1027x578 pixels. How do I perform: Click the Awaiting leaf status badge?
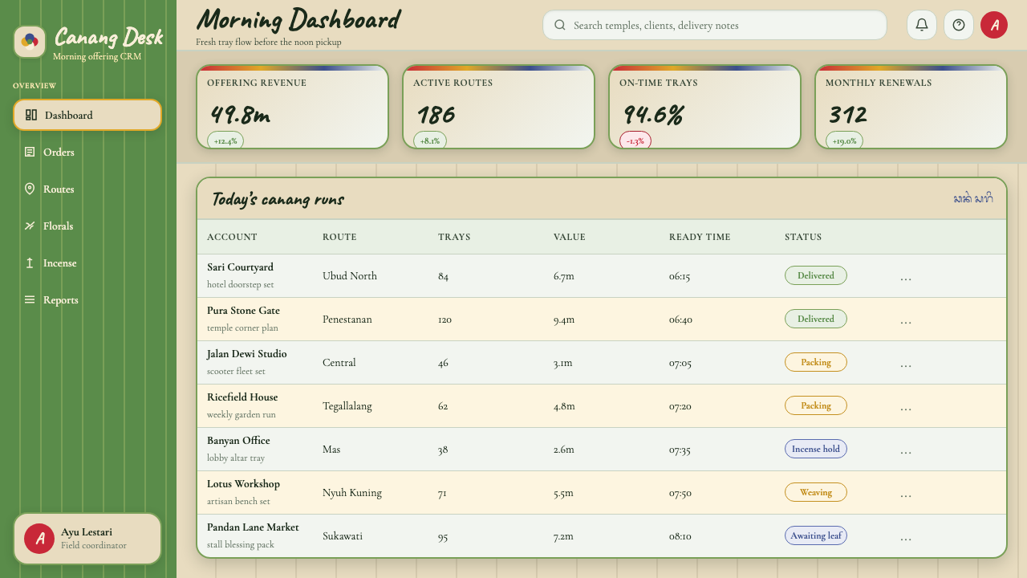tap(816, 535)
